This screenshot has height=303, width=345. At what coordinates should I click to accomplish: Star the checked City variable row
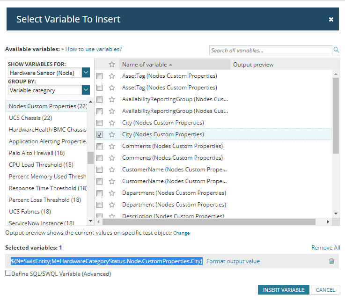point(112,134)
